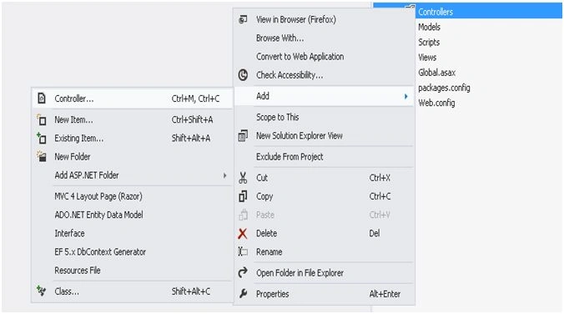Select the Web.config file
The image size is (564, 314).
(436, 103)
